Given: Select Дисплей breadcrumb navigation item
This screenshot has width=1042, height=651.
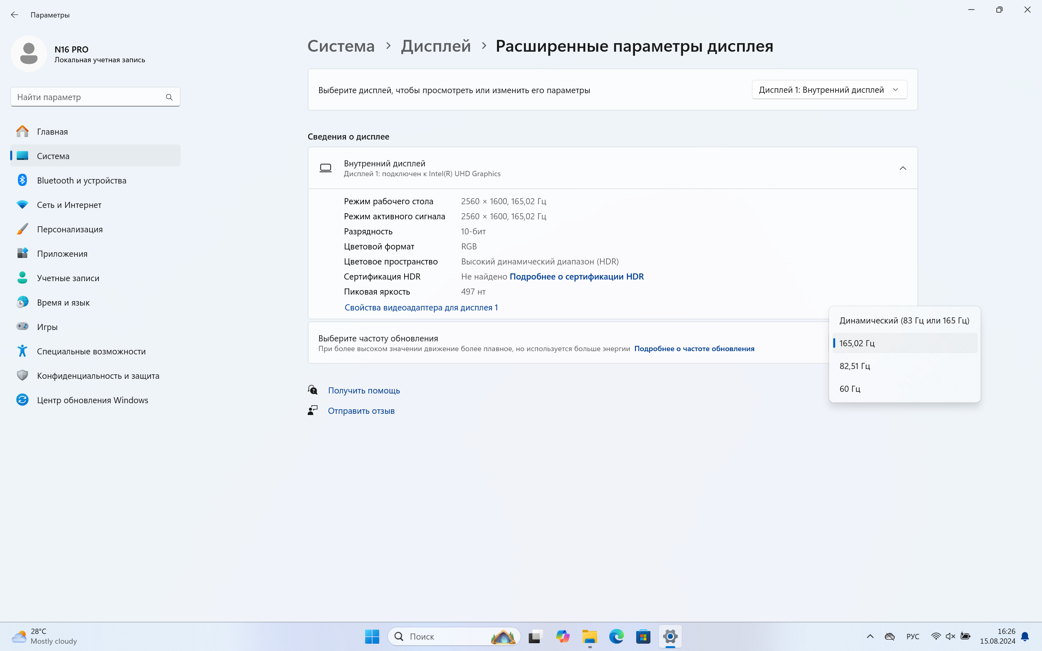Looking at the screenshot, I should point(435,46).
